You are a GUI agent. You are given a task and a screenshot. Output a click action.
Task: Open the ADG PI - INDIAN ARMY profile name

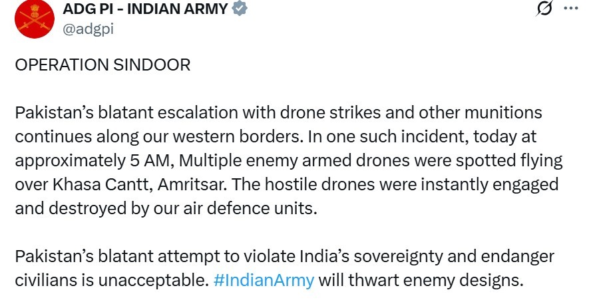[x=145, y=9]
